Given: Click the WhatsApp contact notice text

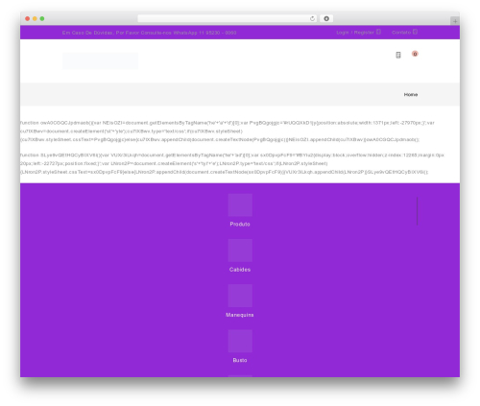Looking at the screenshot, I should coord(149,33).
